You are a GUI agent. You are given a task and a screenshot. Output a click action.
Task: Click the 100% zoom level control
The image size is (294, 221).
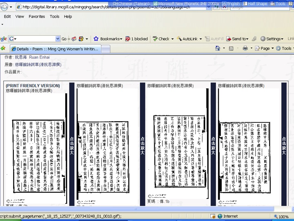281,216
